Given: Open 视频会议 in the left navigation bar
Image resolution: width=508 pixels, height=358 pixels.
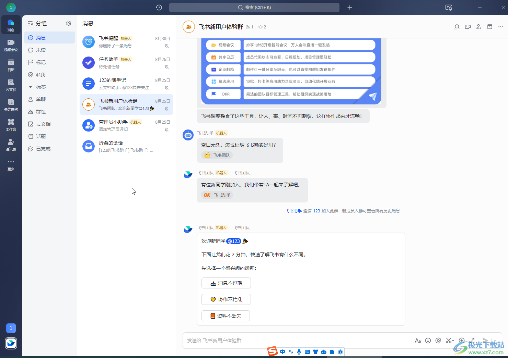Looking at the screenshot, I should pos(11,45).
